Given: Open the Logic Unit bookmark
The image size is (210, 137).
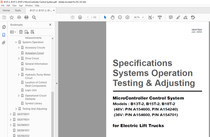Looking at the screenshot, I should click(31, 90).
